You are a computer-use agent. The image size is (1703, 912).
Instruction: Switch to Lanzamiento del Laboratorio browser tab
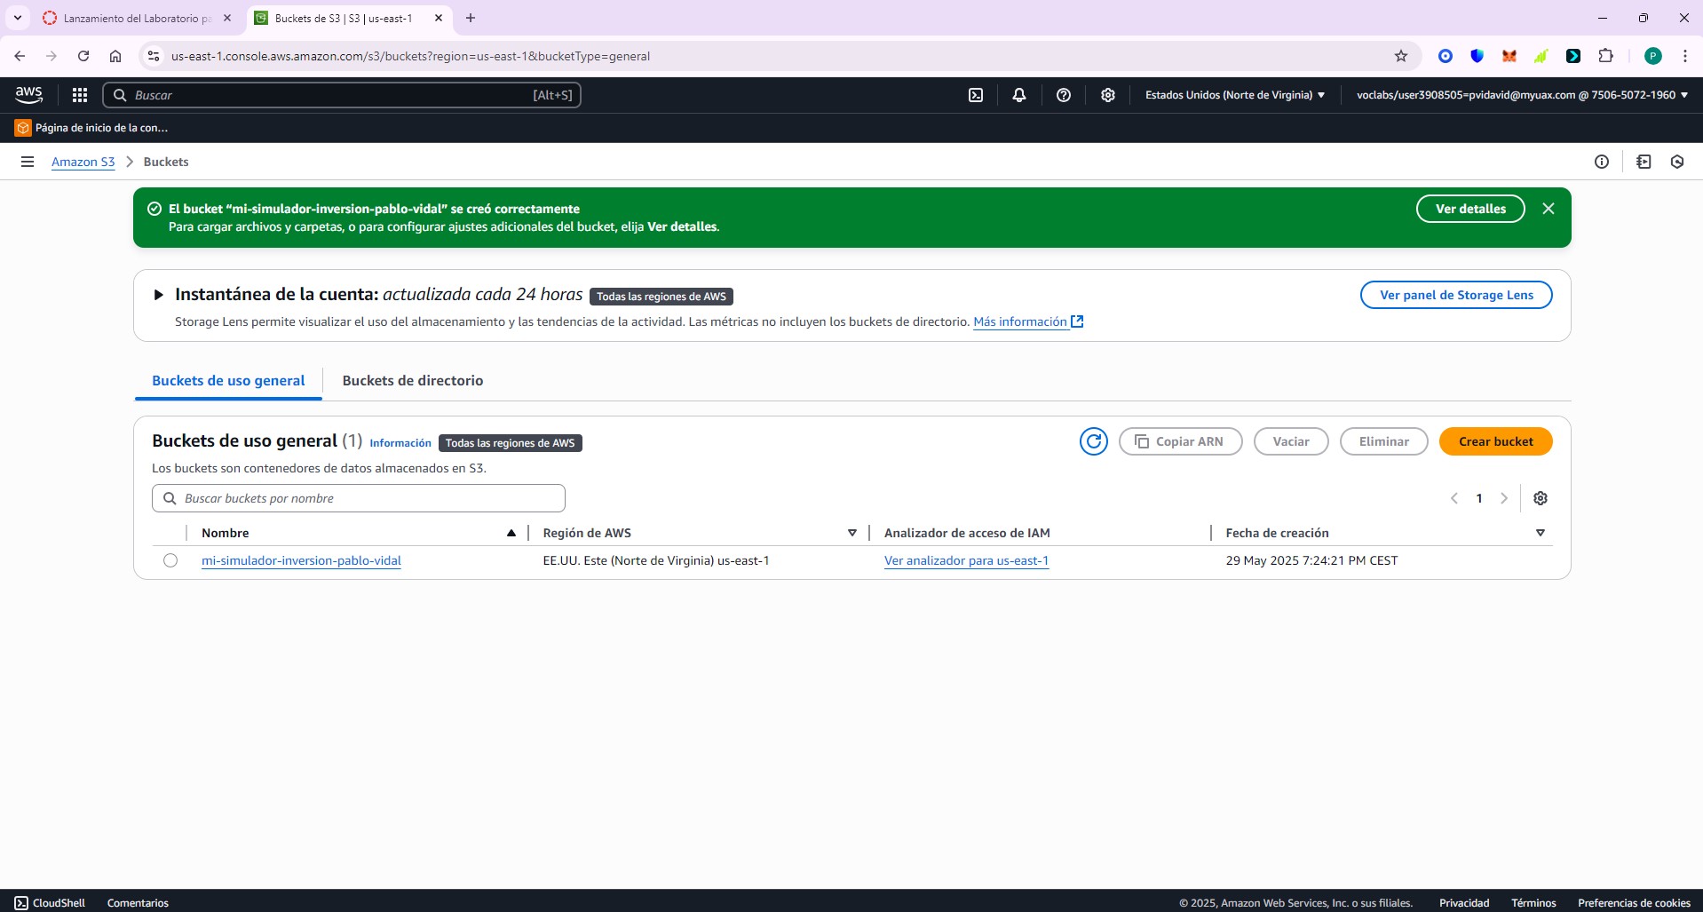(138, 18)
